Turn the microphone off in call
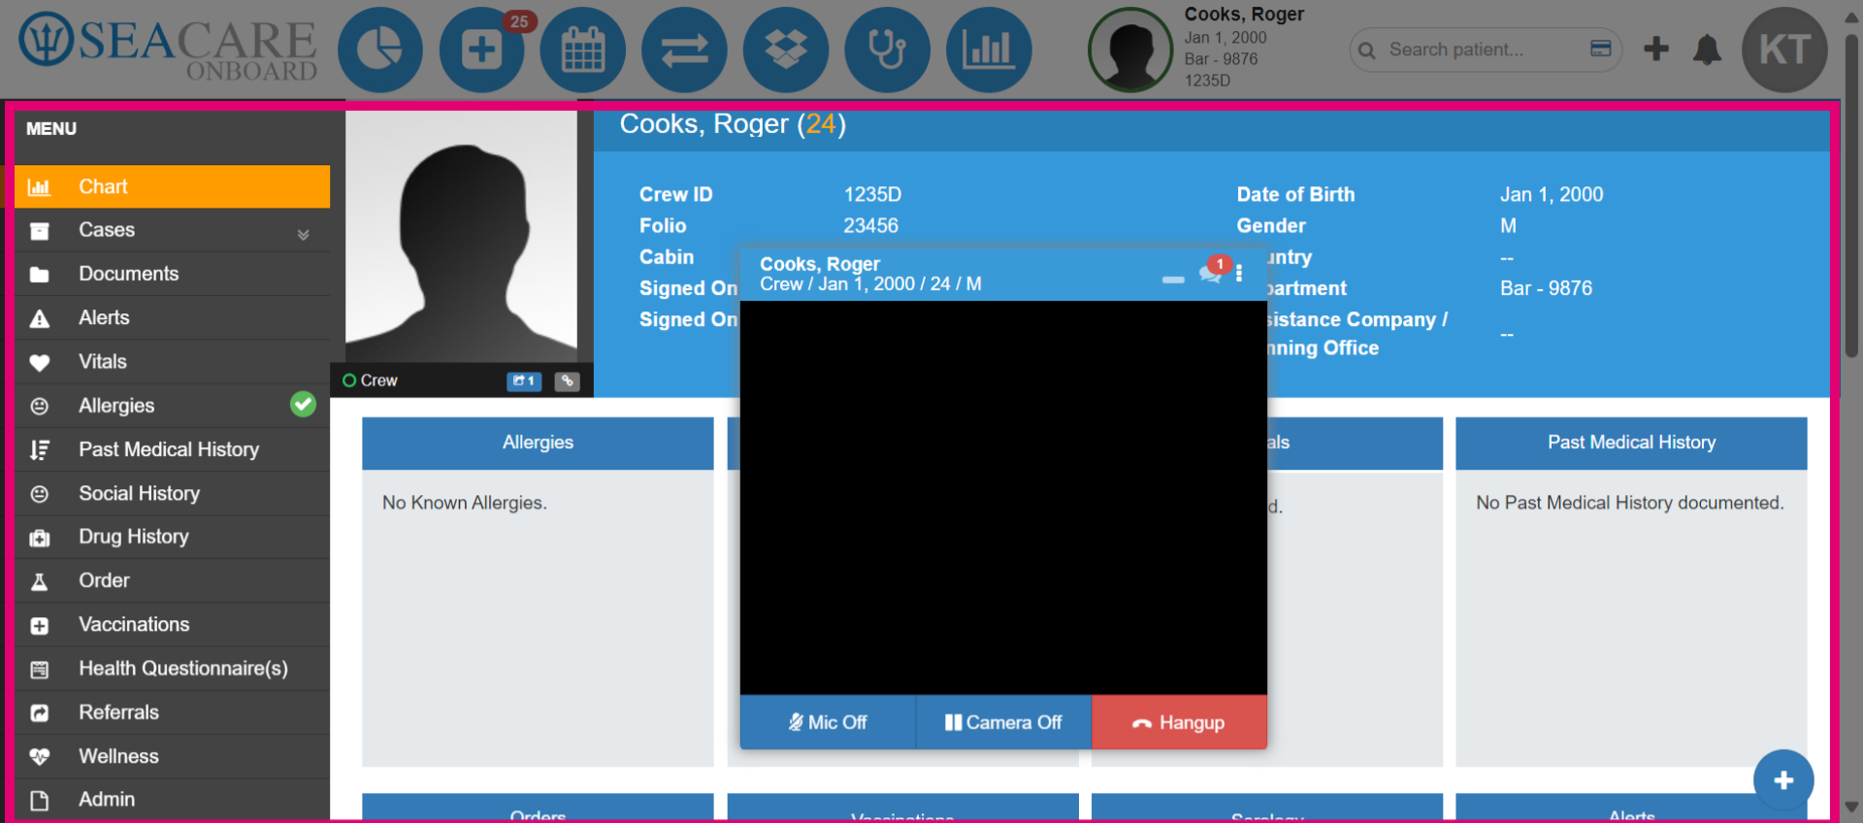 [828, 722]
